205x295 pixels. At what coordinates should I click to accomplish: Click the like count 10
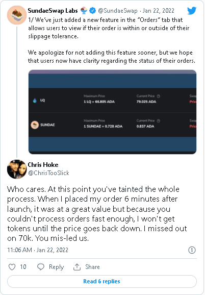click(23, 267)
